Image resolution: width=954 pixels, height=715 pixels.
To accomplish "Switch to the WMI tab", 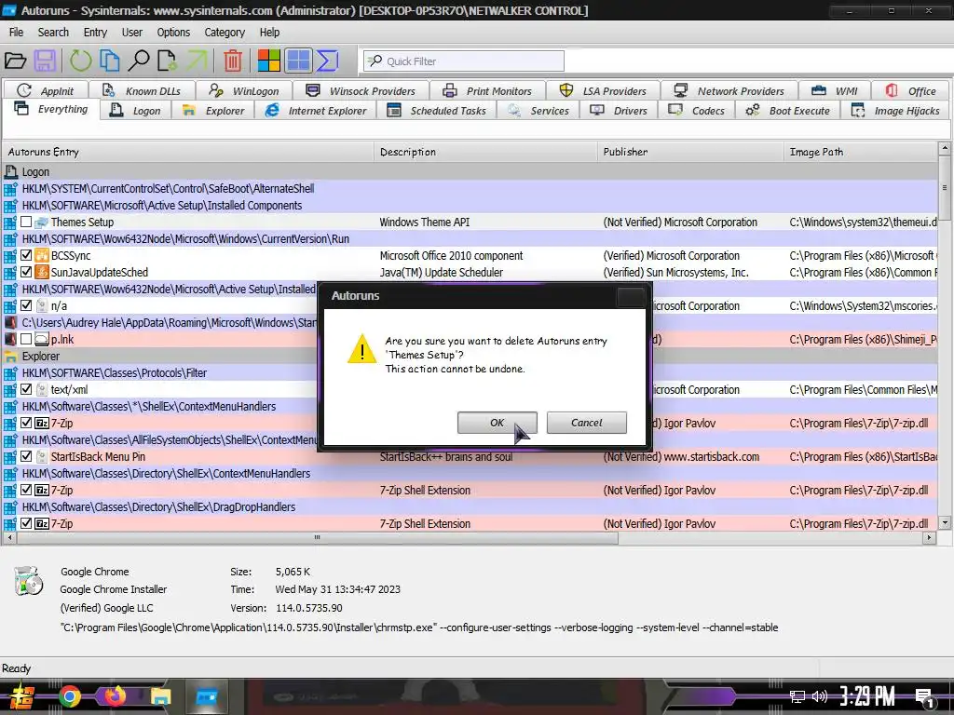I will [834, 91].
